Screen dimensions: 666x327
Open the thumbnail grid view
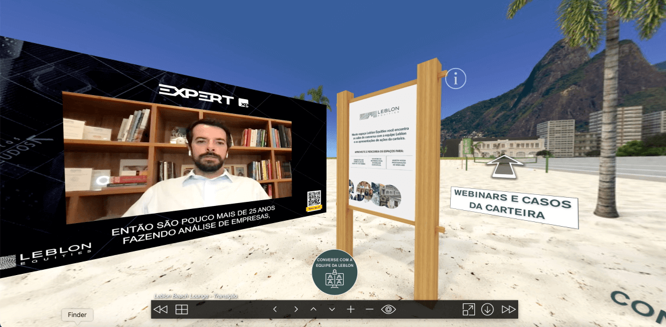[182, 309]
